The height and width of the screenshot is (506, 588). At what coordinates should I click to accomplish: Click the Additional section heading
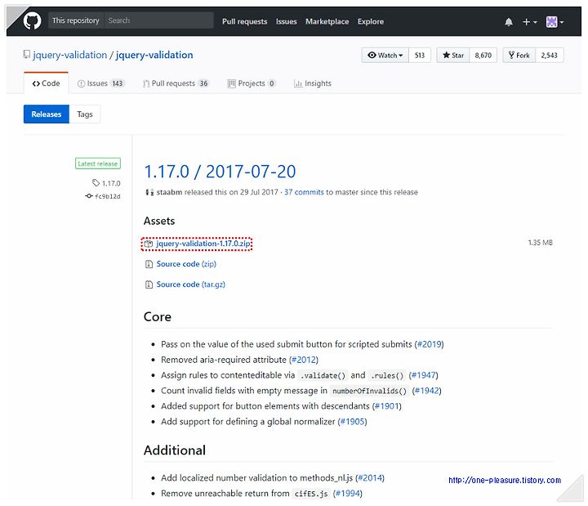click(x=175, y=450)
